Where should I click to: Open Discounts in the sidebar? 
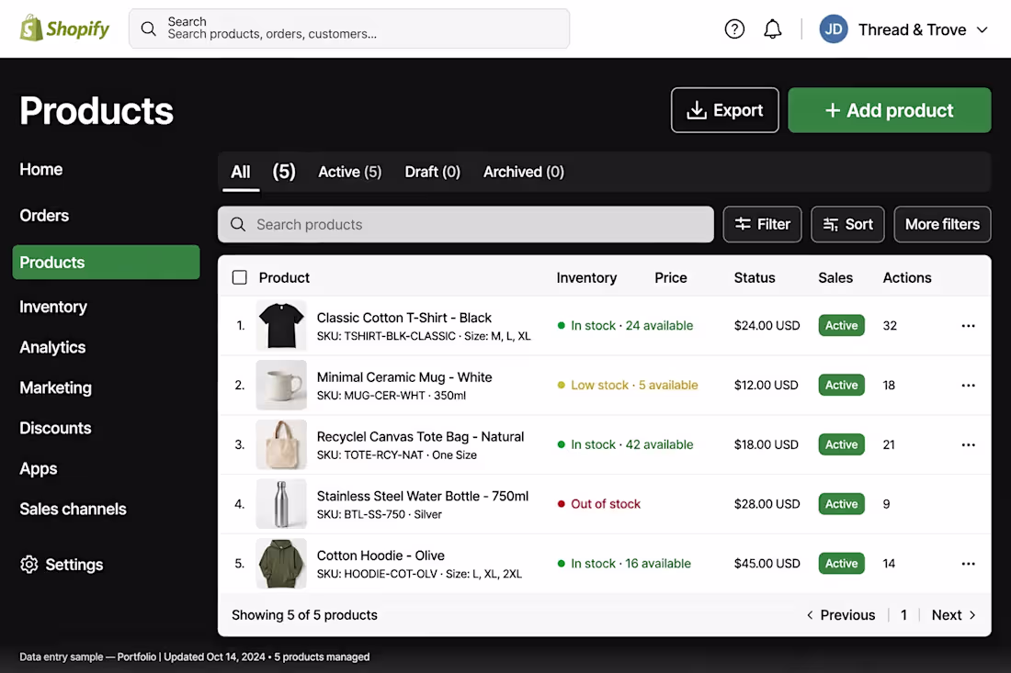pyautogui.click(x=55, y=428)
